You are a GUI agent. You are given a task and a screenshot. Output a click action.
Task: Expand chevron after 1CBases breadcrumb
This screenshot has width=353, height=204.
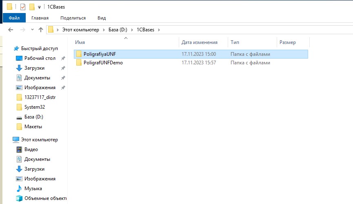(x=159, y=30)
